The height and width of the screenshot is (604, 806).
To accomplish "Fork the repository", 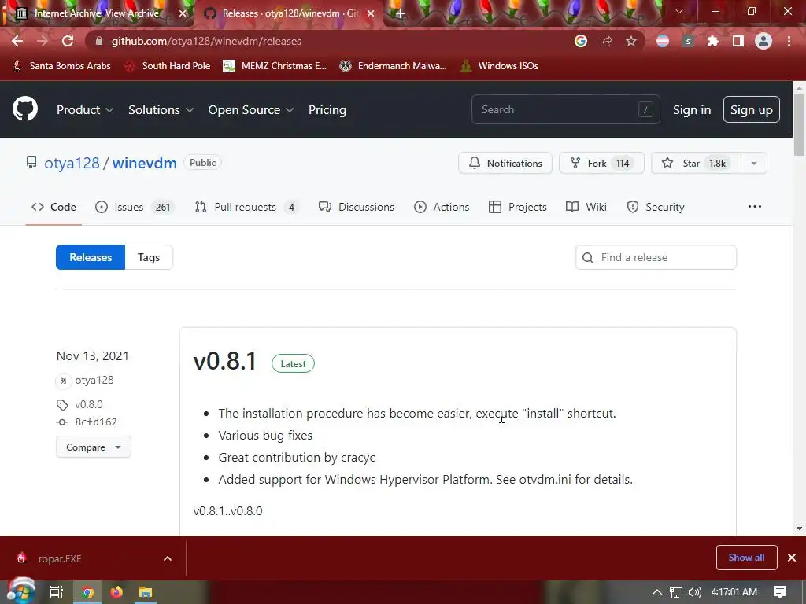I will point(601,163).
